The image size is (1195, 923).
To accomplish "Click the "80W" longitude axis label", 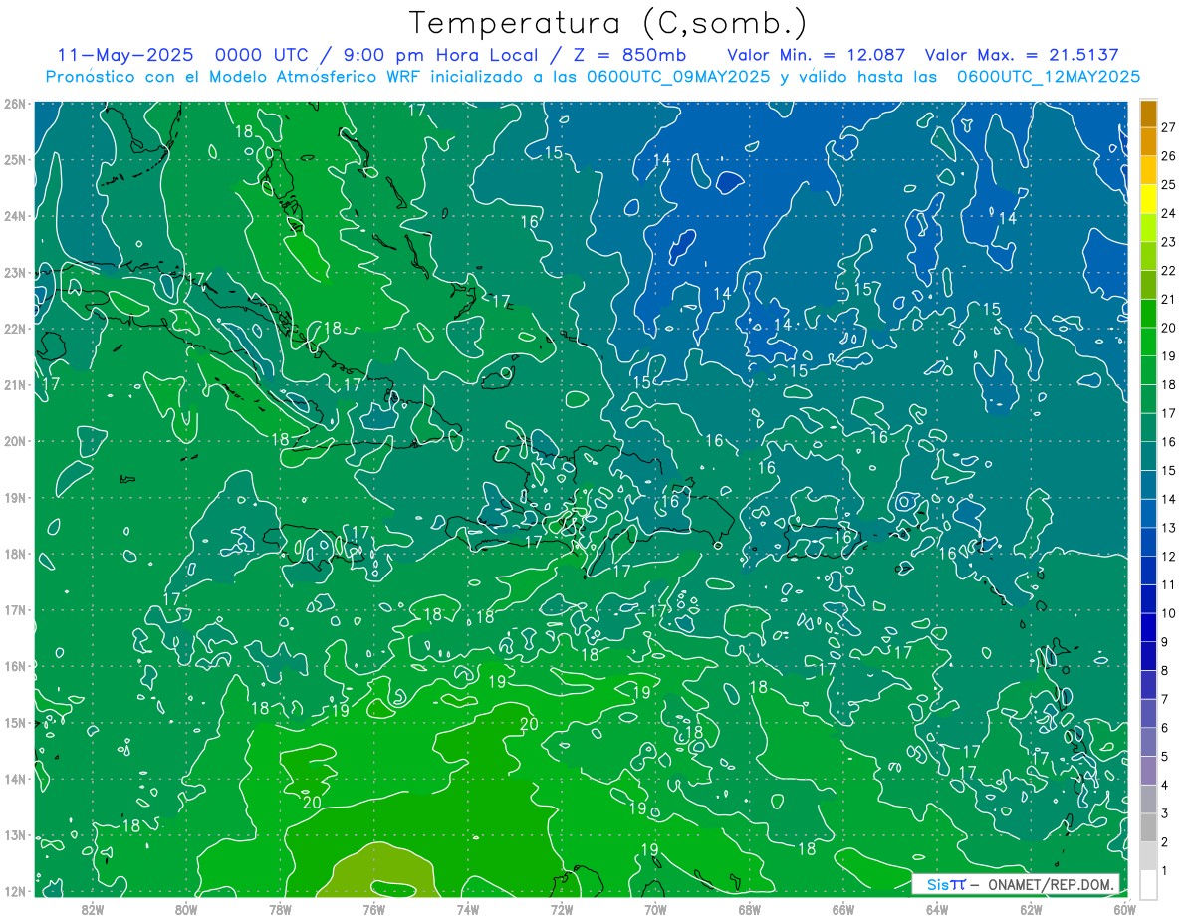I will pos(186,909).
